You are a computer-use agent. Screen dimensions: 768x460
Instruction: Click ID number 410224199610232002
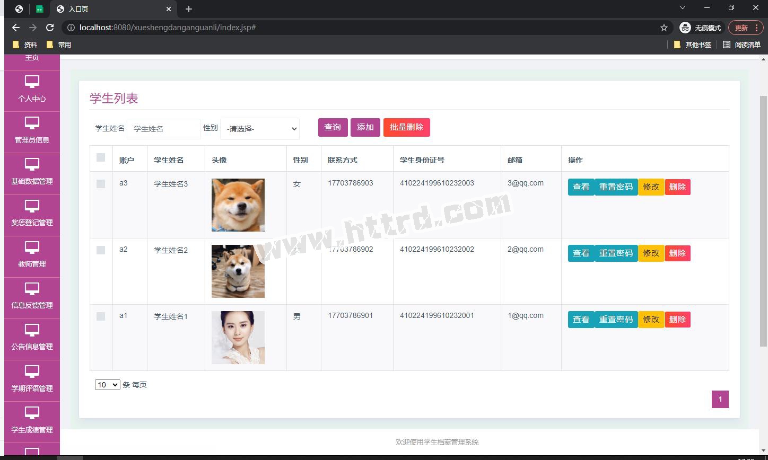(x=437, y=249)
